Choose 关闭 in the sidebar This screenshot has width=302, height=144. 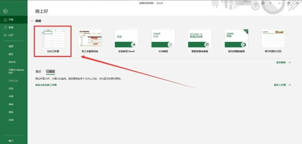(14, 120)
